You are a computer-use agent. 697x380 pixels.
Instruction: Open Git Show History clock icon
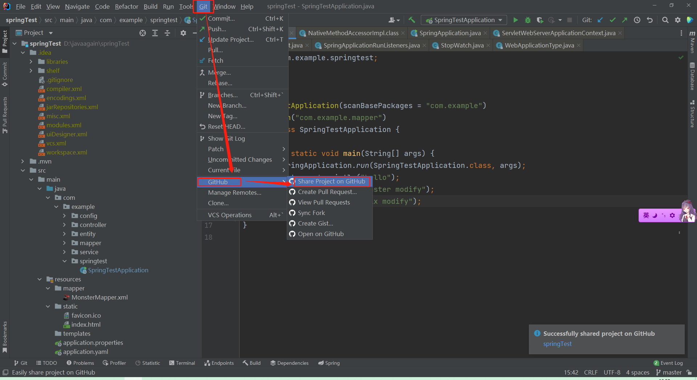(637, 20)
